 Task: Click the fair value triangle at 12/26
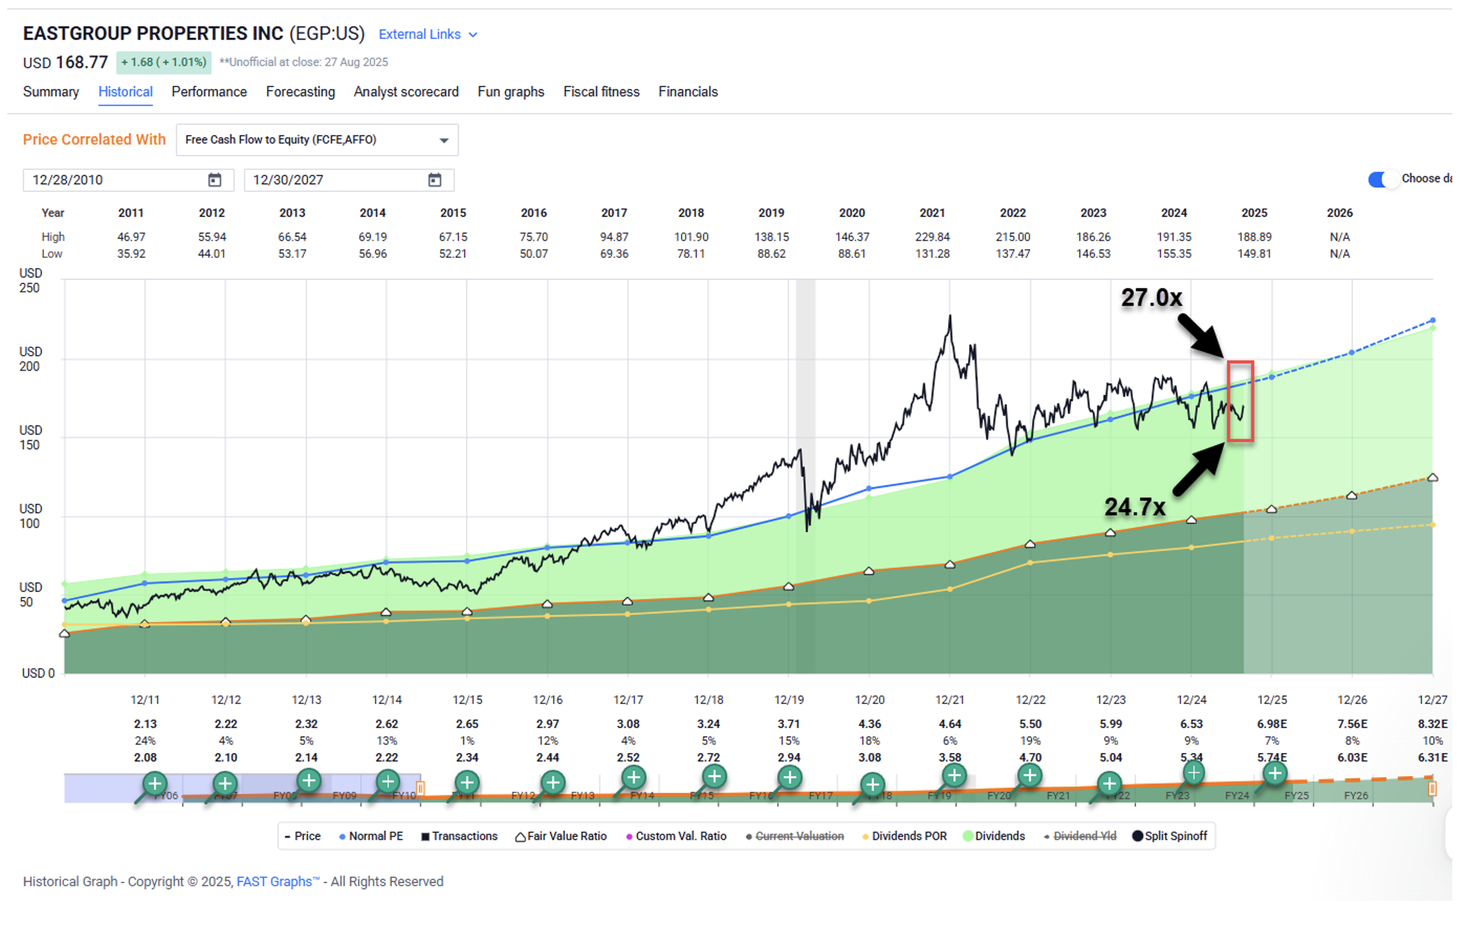coord(1351,496)
